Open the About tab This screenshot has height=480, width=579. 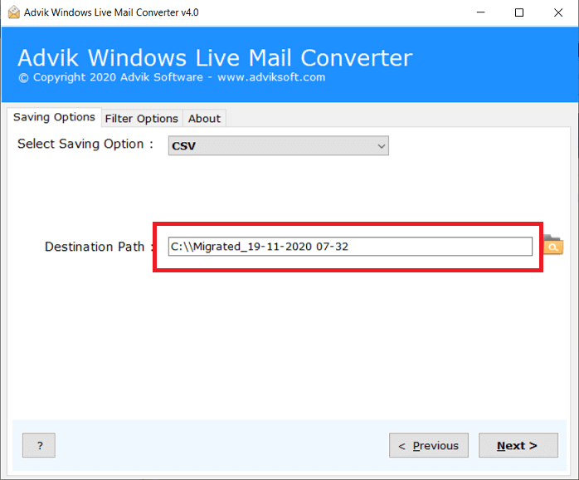(x=204, y=118)
